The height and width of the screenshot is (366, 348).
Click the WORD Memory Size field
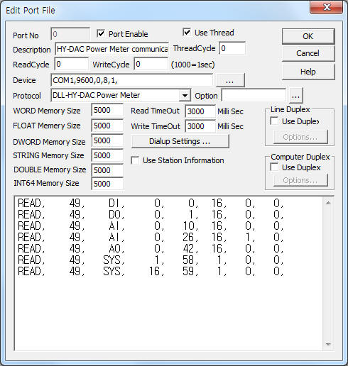point(107,110)
